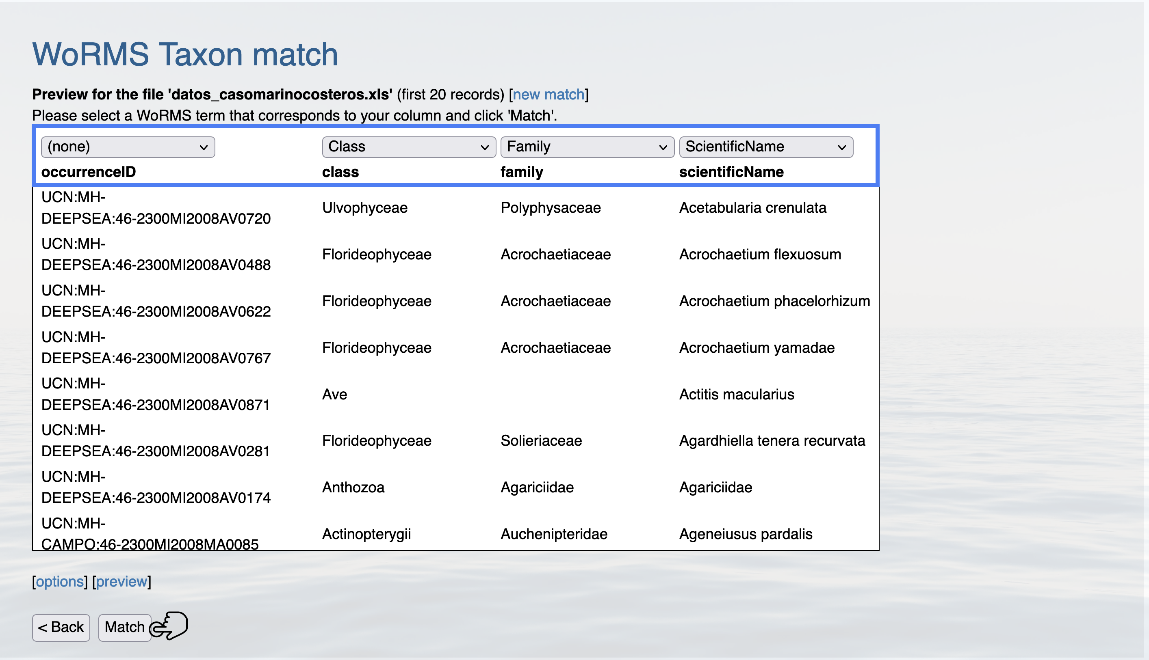Click the preview link
Viewport: 1149px width, 660px height.
pos(121,581)
